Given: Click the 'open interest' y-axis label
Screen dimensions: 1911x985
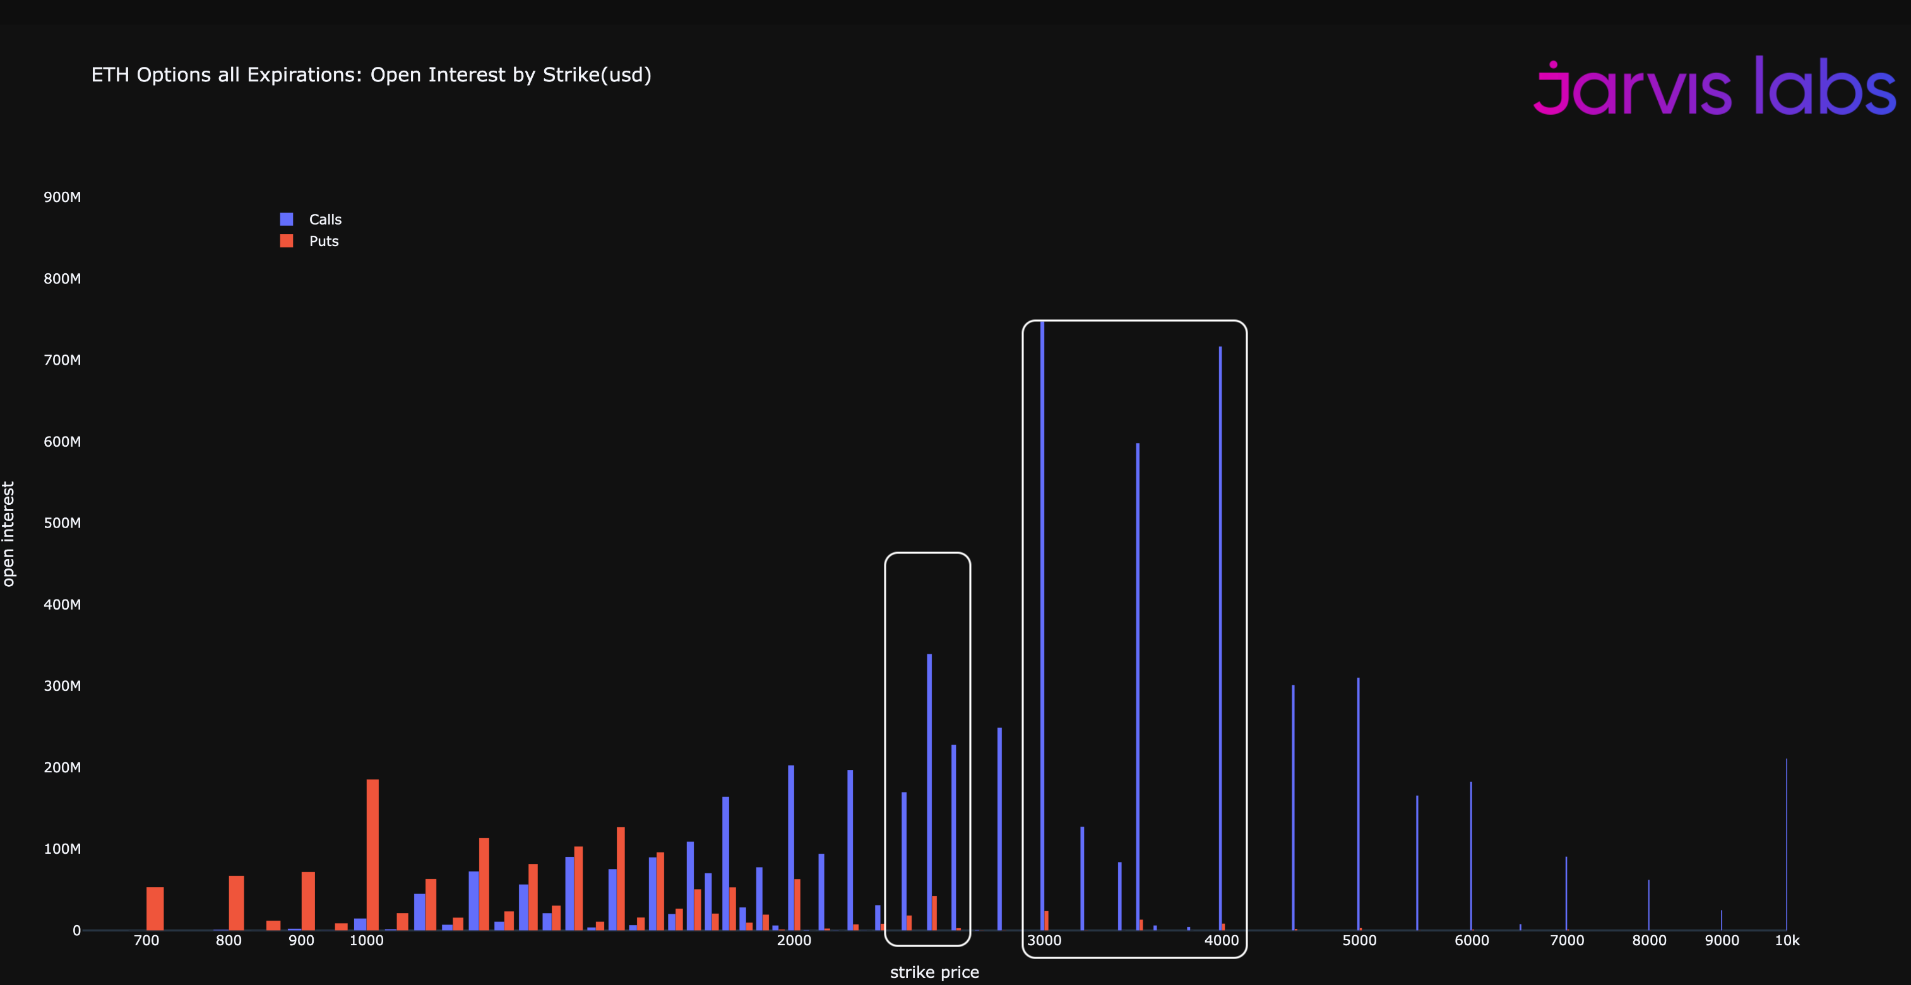Looking at the screenshot, I should 9,534.
